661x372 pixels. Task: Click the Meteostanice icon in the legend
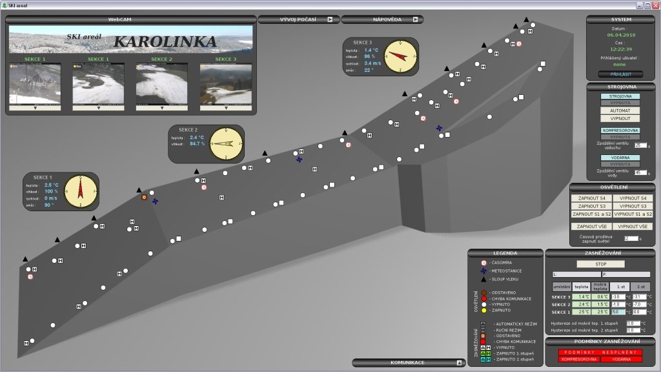click(483, 271)
